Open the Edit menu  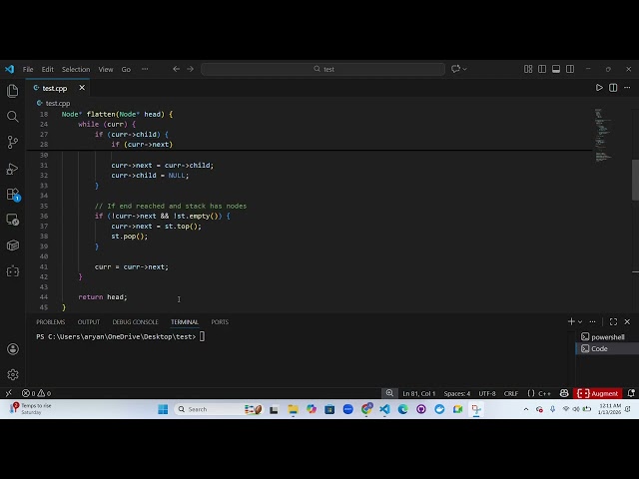pos(47,69)
